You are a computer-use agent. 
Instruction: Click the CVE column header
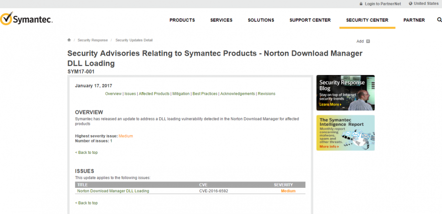(x=203, y=185)
